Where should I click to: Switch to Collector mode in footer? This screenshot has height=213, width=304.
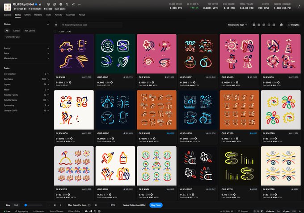click(x=270, y=211)
